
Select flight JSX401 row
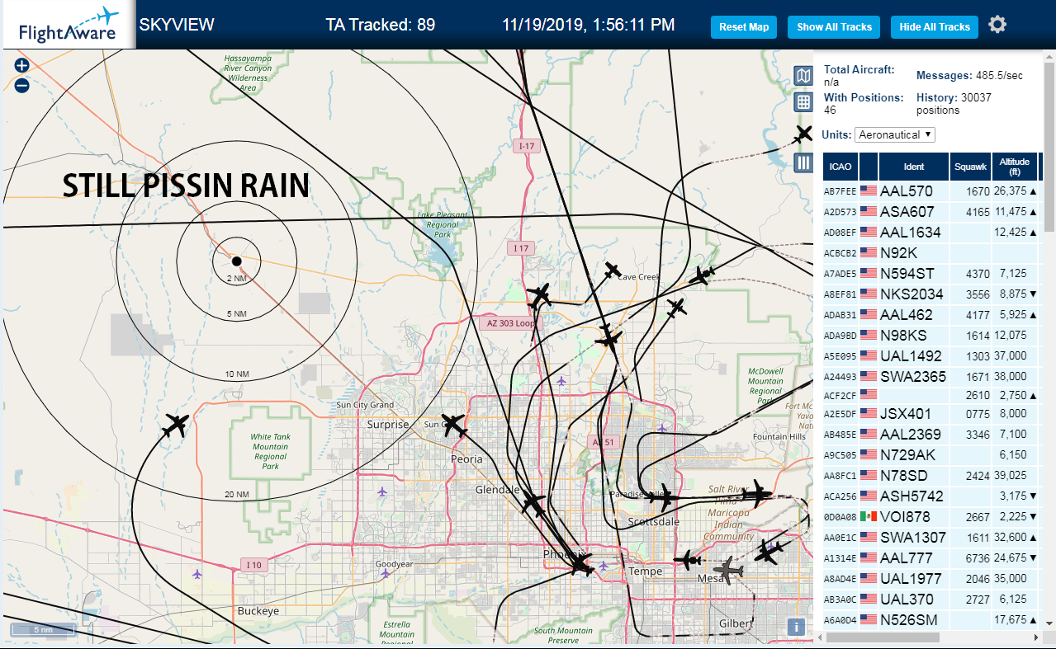pyautogui.click(x=931, y=413)
